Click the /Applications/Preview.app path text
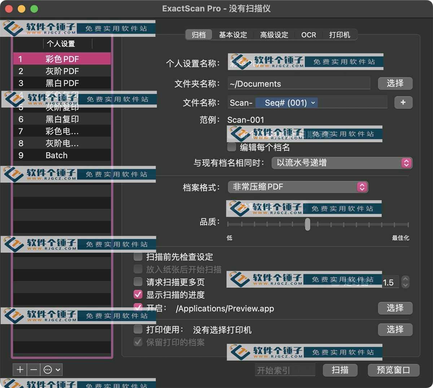 225,309
